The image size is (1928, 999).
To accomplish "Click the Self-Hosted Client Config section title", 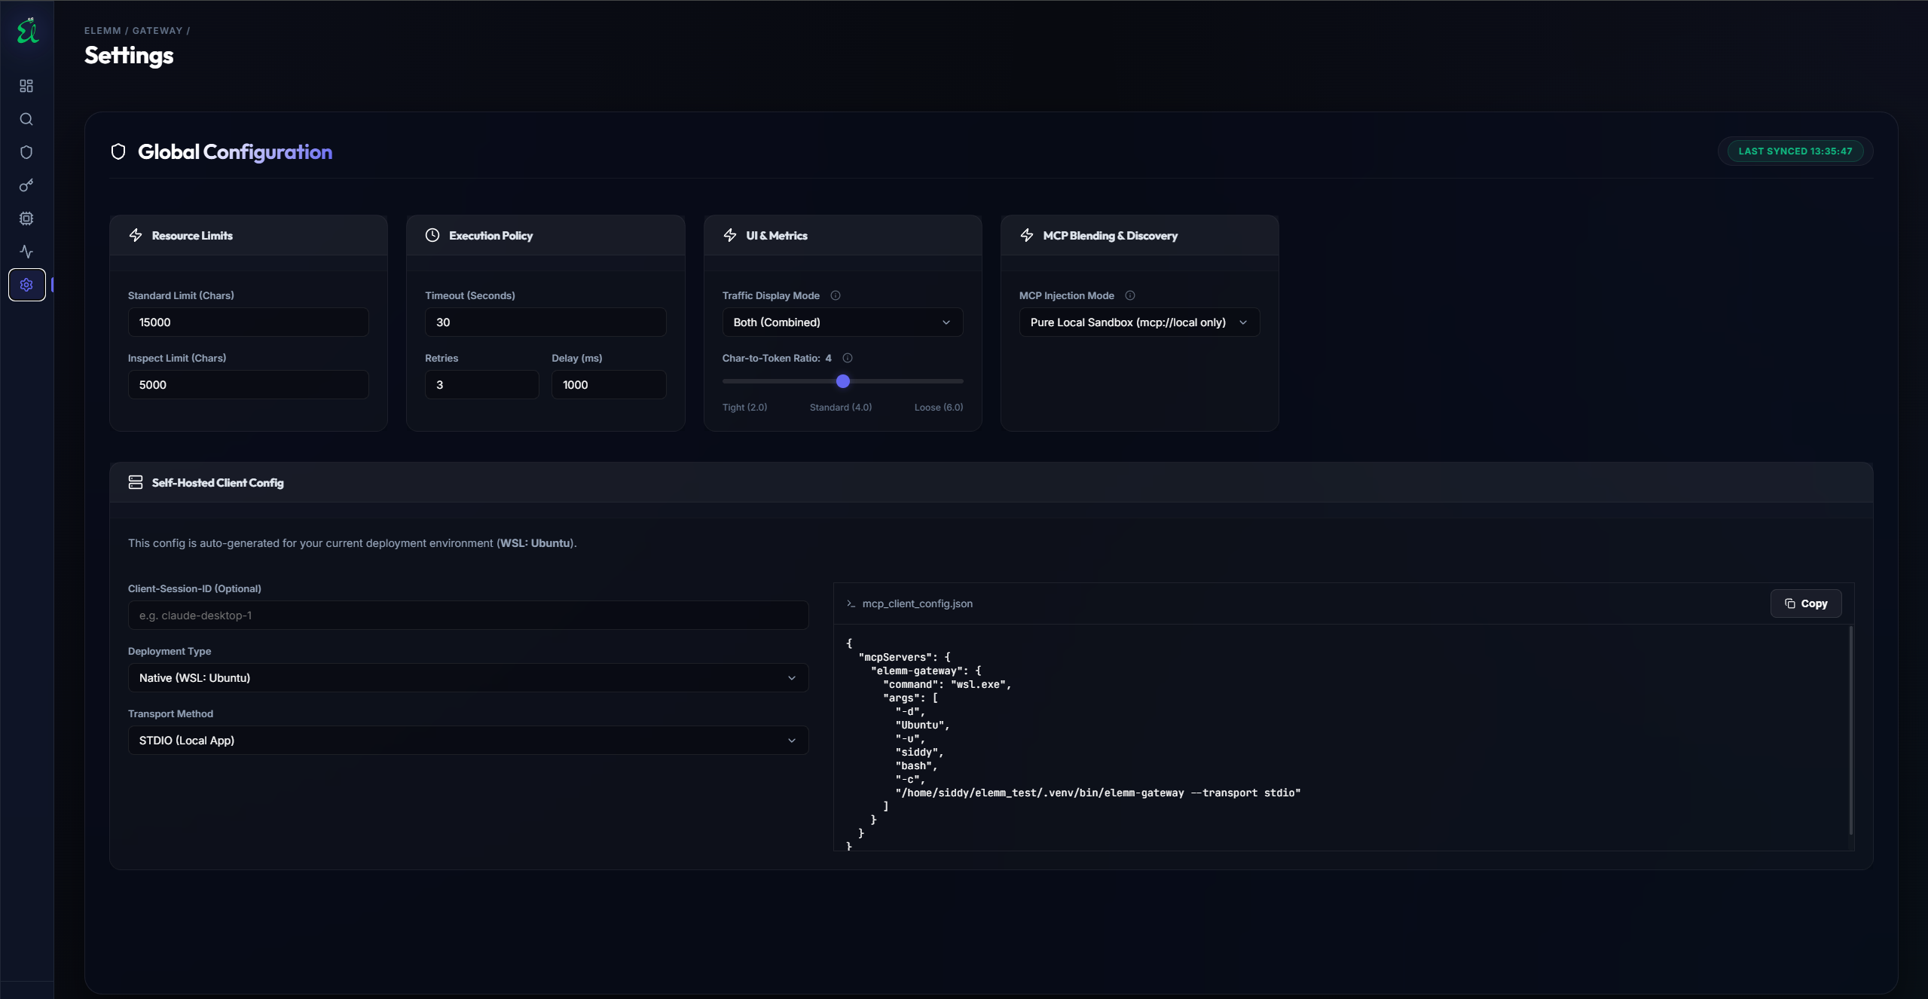I will click(218, 483).
